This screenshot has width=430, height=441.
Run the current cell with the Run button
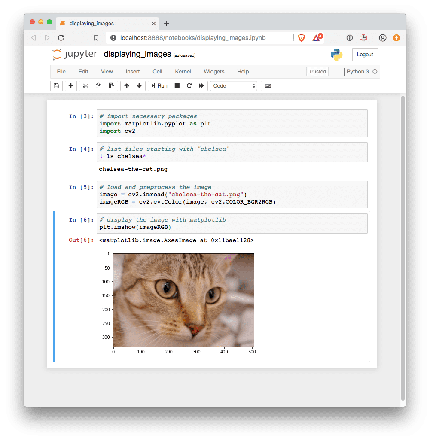point(159,86)
